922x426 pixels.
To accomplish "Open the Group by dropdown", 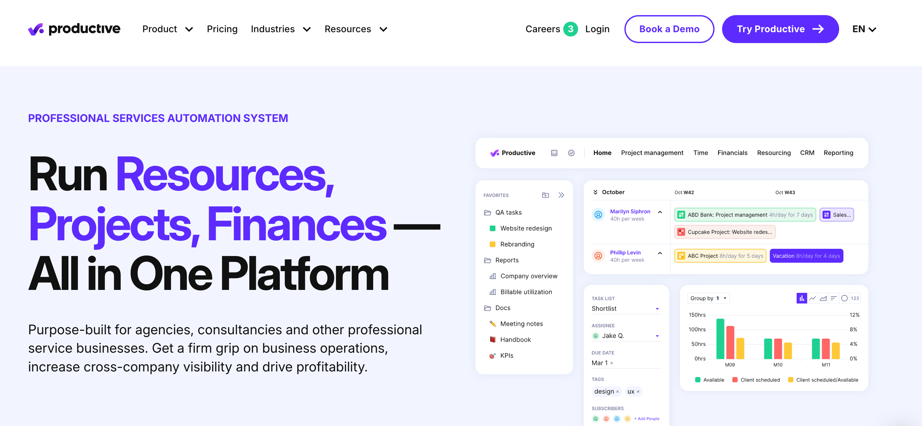I will (x=708, y=298).
